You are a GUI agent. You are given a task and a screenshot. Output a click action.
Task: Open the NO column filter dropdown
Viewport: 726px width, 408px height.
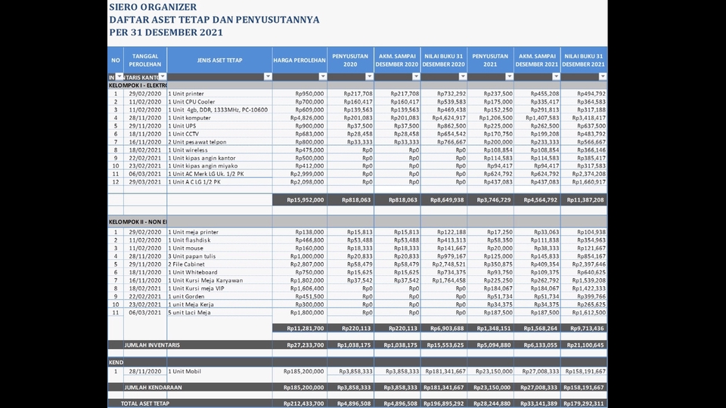(119, 77)
